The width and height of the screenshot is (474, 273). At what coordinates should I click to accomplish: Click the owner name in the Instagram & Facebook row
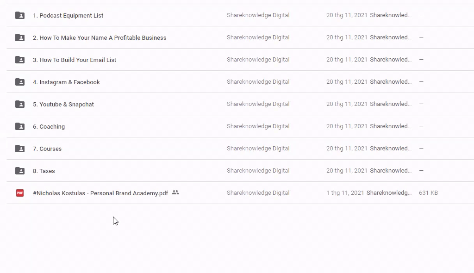[x=258, y=82]
